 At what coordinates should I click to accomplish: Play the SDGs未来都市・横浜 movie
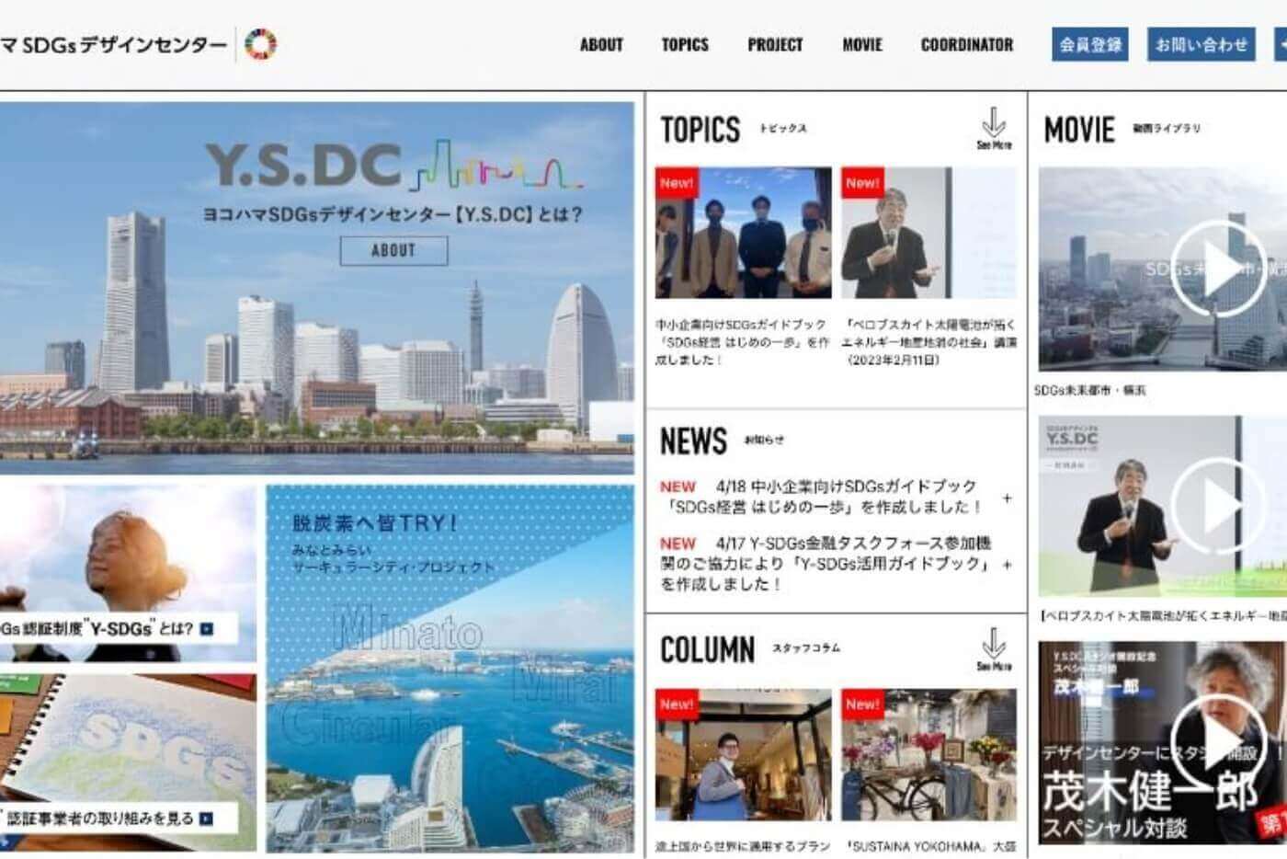point(1218,269)
